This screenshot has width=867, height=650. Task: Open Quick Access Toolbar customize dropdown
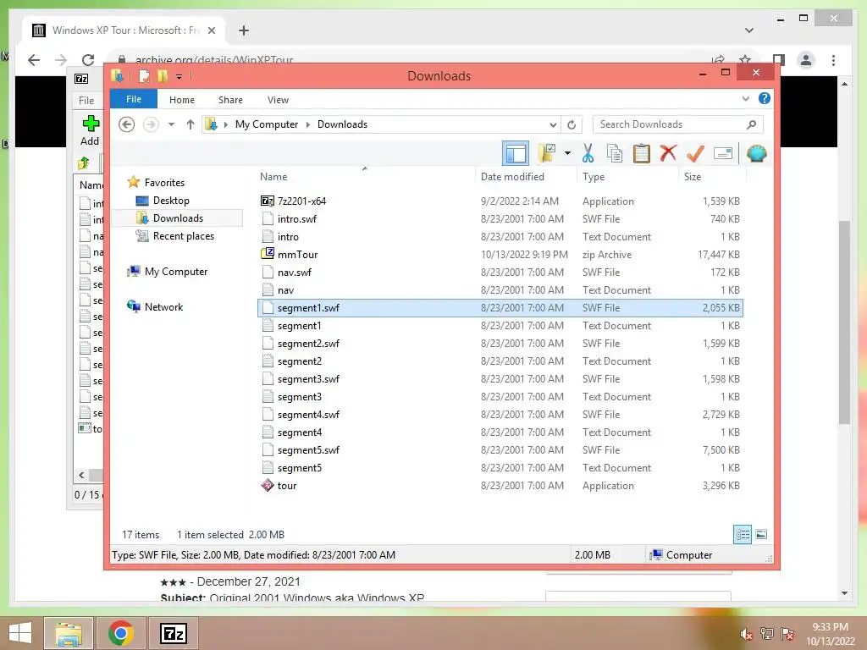pos(179,76)
